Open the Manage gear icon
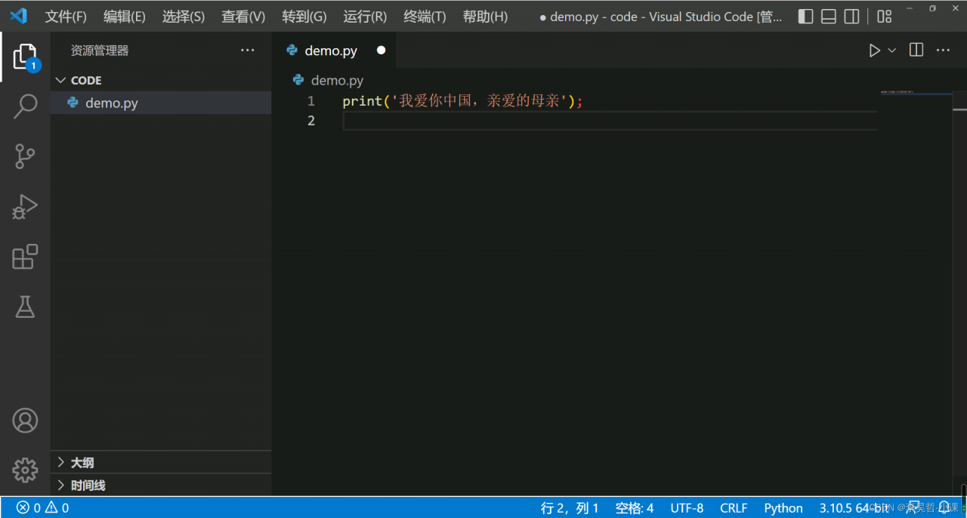 [25, 470]
